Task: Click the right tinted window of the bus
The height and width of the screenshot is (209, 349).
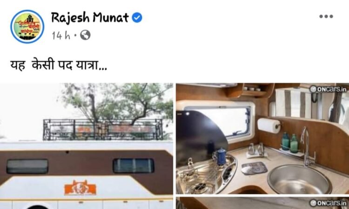Action: pyautogui.click(x=134, y=165)
